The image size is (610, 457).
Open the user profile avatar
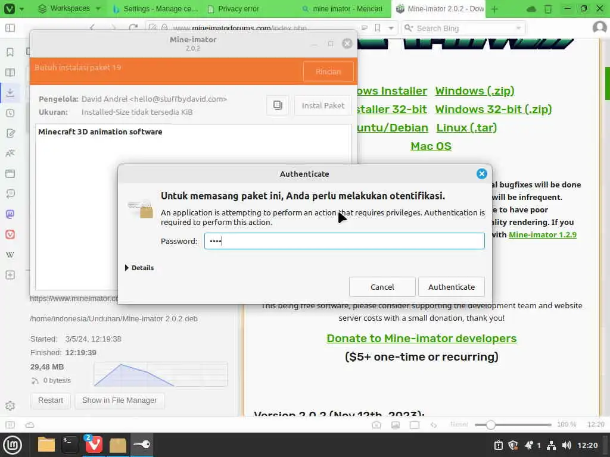599,27
